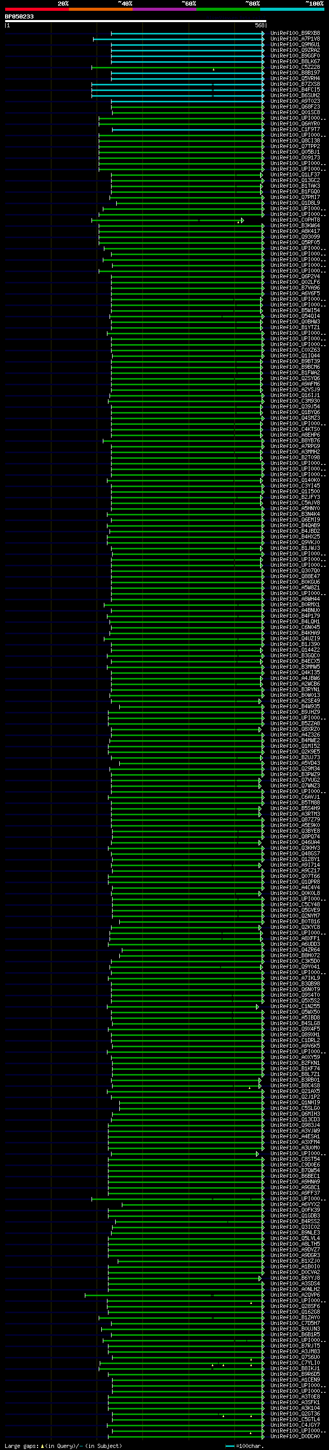Select the UniRef100_B8B197 label
The width and height of the screenshot is (329, 1450).
click(295, 73)
